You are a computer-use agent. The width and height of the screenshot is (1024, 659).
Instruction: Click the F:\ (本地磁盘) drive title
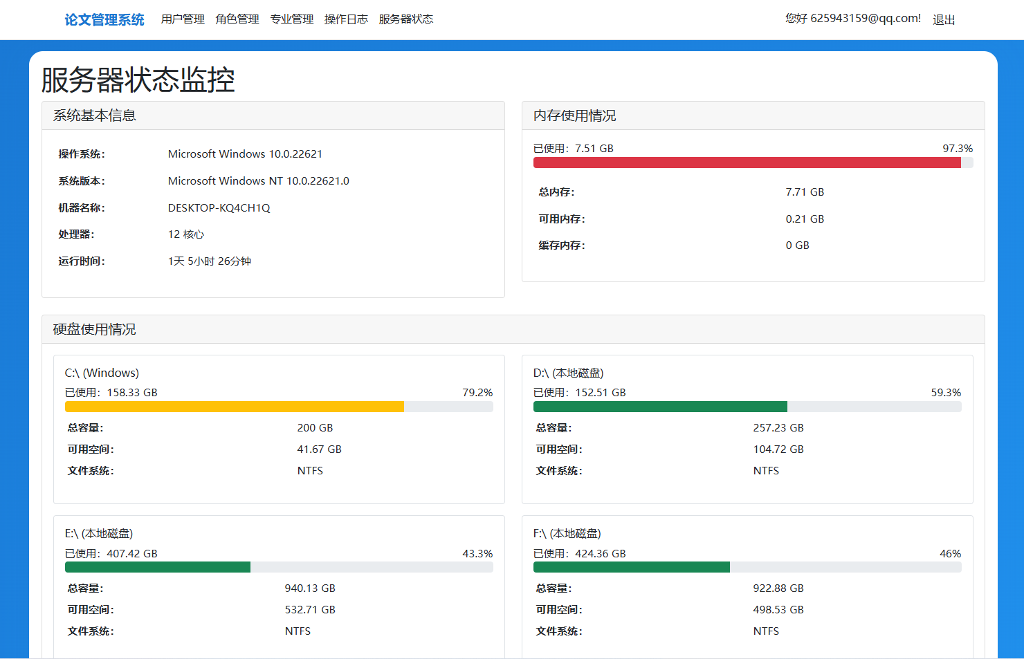pos(567,534)
